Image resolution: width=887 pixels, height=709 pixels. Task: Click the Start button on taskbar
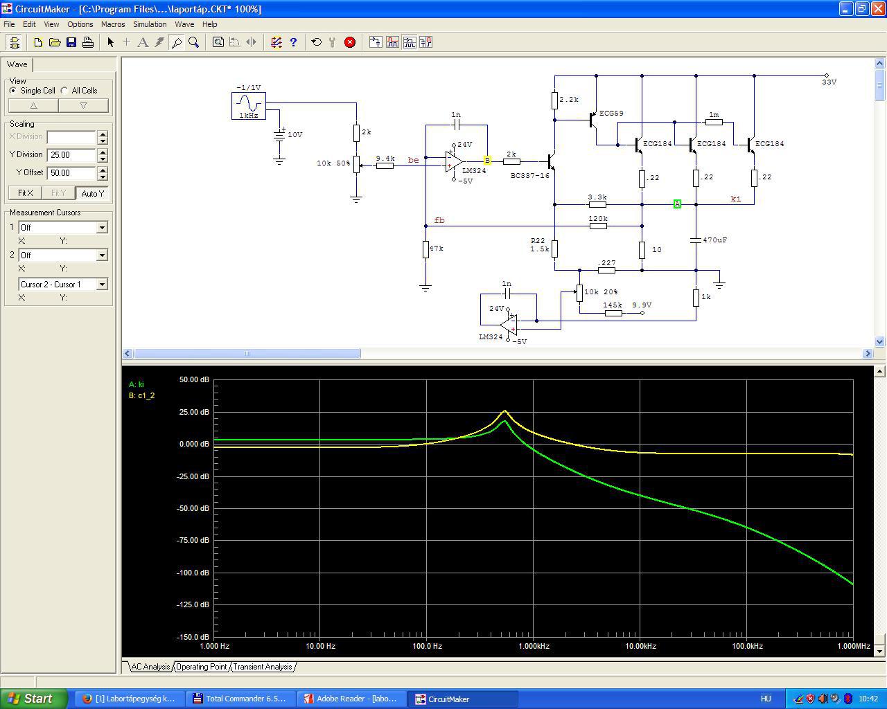tap(33, 699)
